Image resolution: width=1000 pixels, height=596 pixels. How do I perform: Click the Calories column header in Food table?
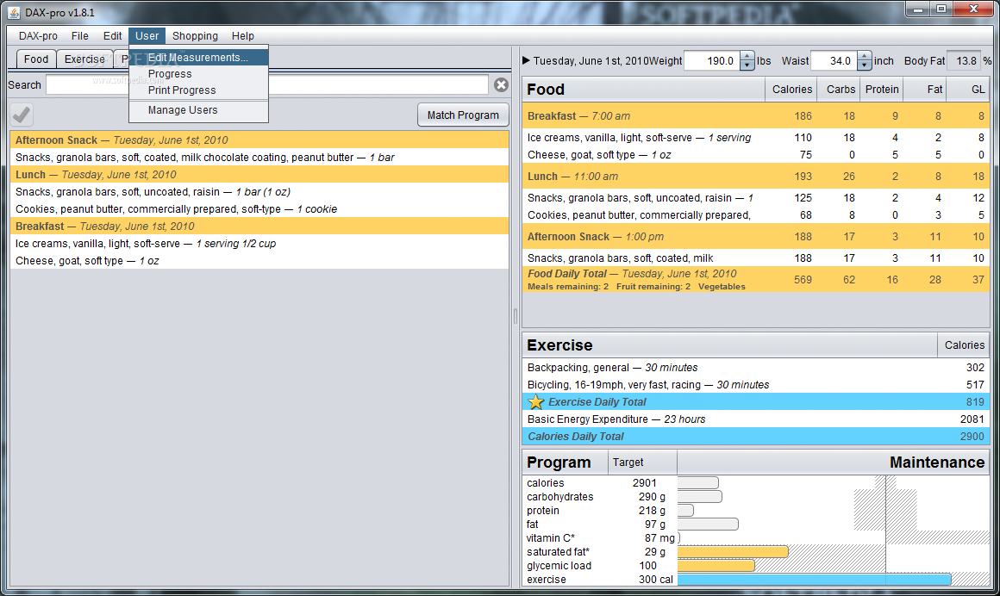point(791,90)
